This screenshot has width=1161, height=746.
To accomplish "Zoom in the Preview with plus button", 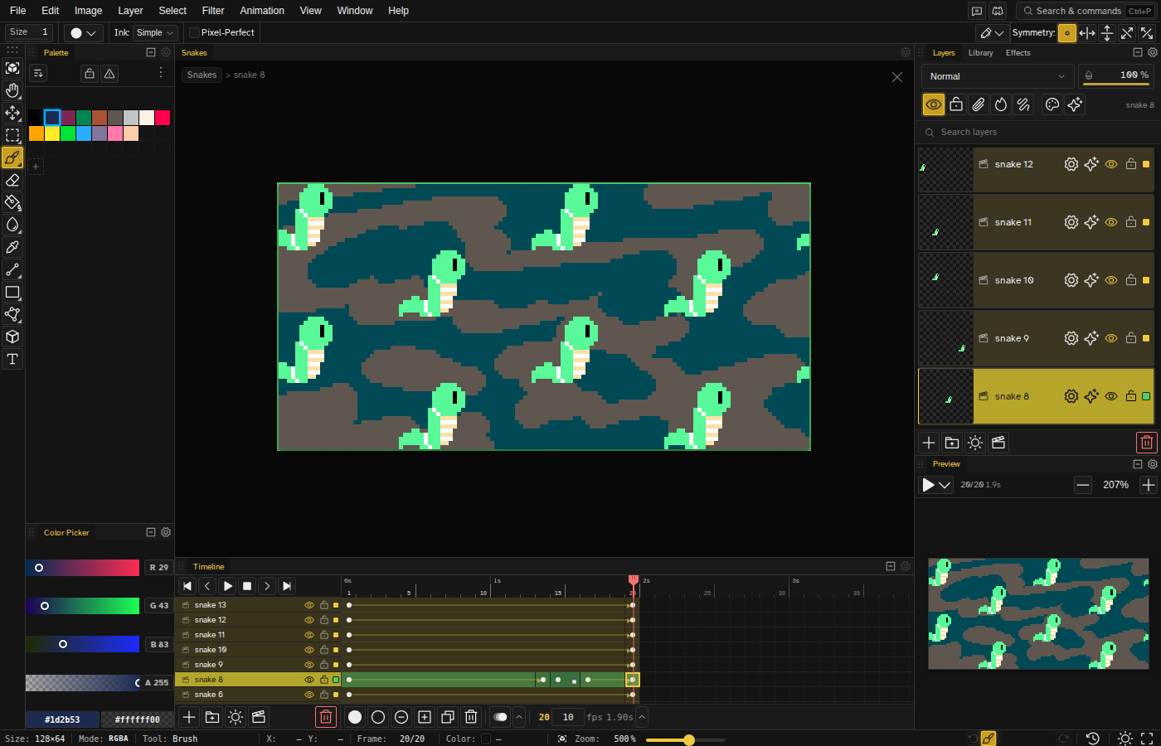I will [1148, 485].
